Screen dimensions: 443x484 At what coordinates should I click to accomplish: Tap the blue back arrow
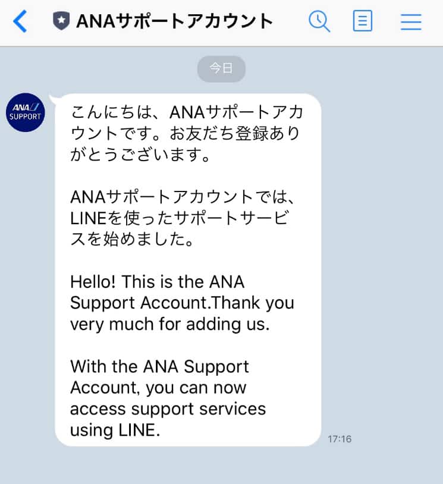20,21
